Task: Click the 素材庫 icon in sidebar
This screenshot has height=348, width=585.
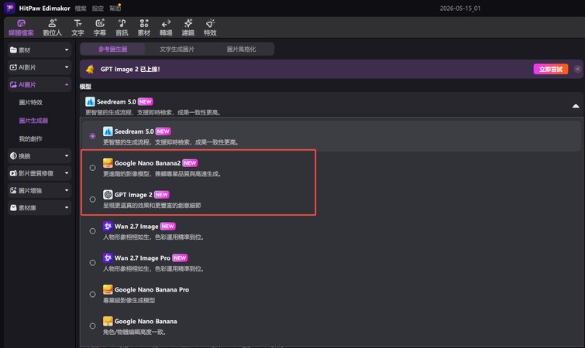Action: click(x=13, y=208)
